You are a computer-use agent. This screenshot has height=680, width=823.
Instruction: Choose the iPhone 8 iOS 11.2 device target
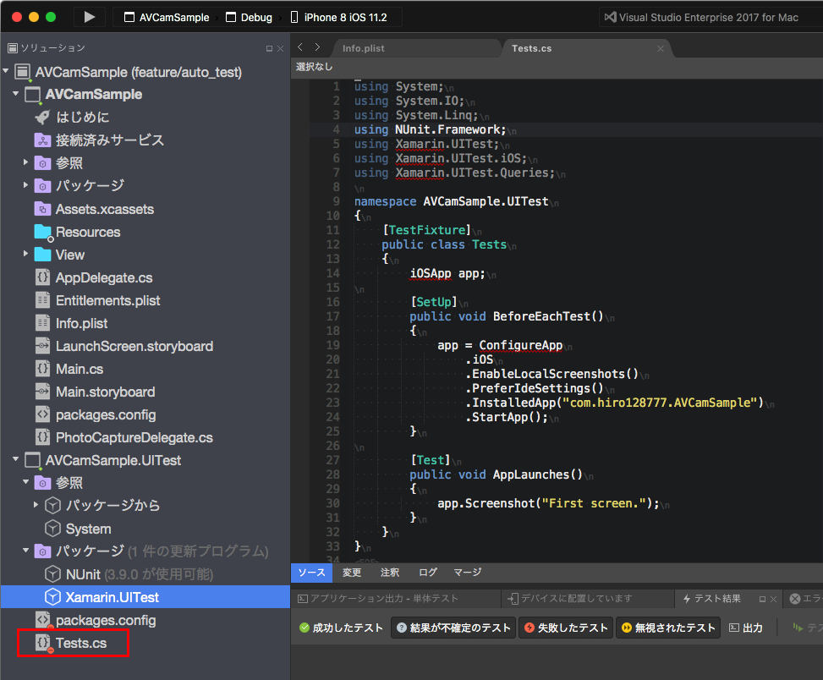339,17
